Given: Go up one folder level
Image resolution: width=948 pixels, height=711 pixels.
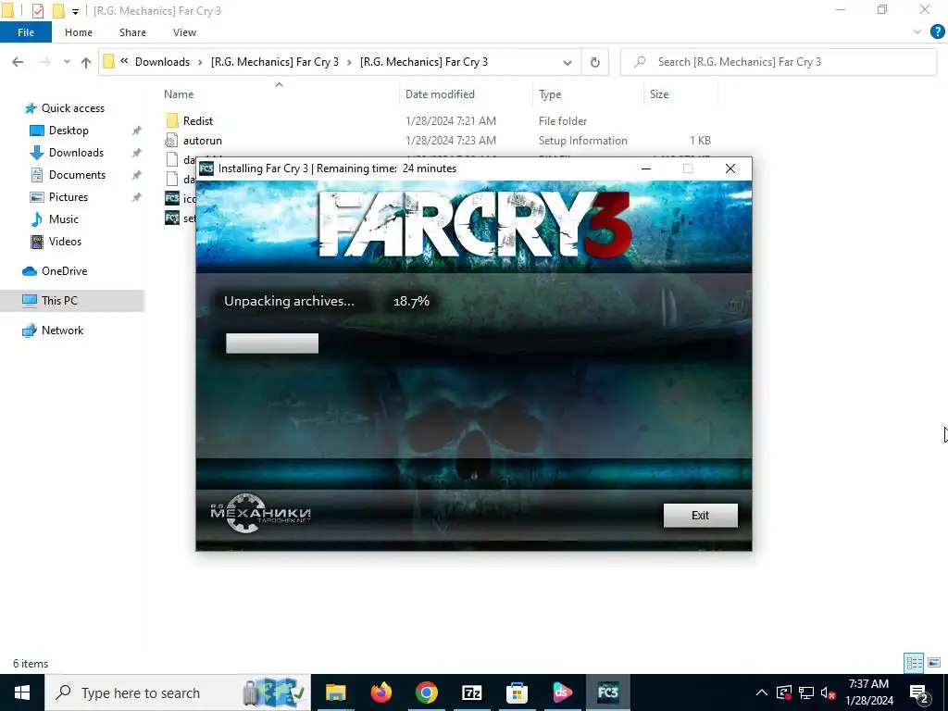Looking at the screenshot, I should [x=86, y=62].
